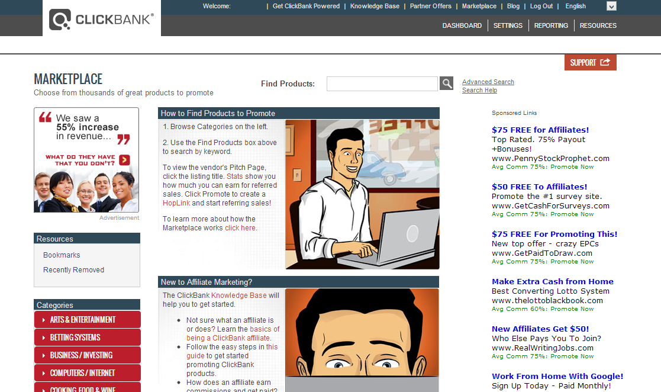The height and width of the screenshot is (392, 661).
Task: Click the Support button
Action: point(590,62)
